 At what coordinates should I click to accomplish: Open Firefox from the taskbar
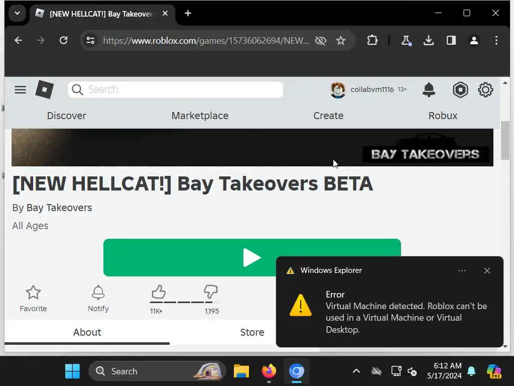point(269,371)
